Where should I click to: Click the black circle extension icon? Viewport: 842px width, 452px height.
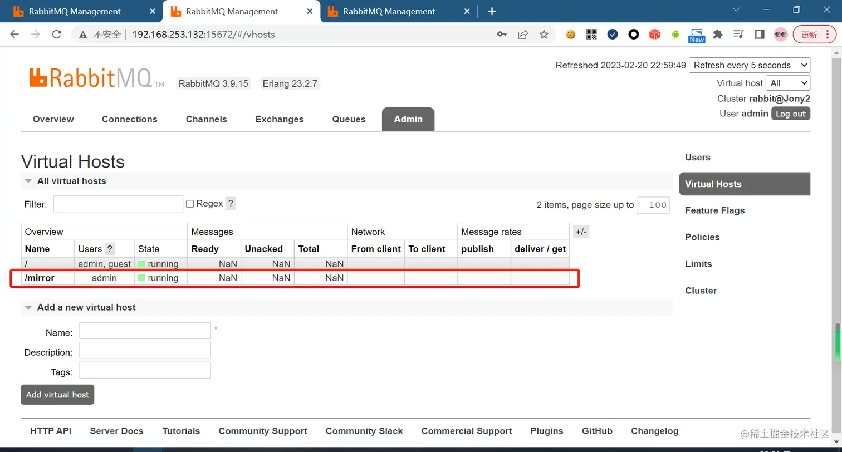coord(634,35)
